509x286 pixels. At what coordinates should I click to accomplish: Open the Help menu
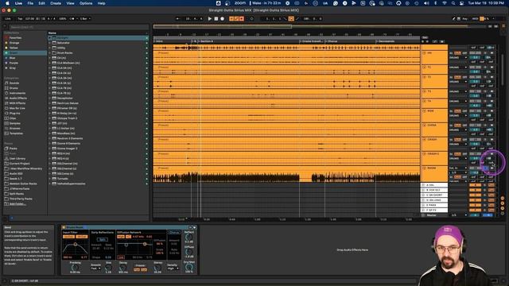[101, 3]
